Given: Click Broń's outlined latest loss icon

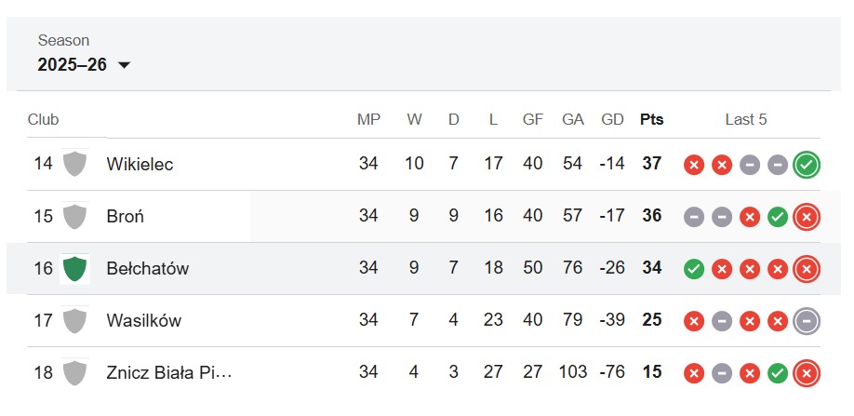Looking at the screenshot, I should click(807, 217).
